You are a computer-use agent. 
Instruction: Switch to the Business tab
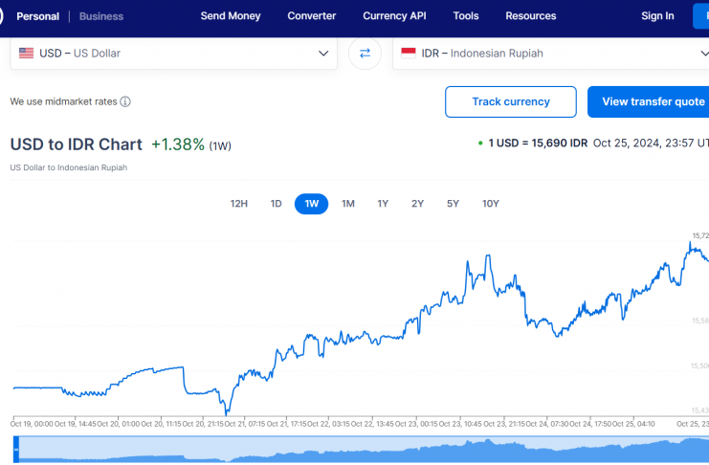(101, 16)
